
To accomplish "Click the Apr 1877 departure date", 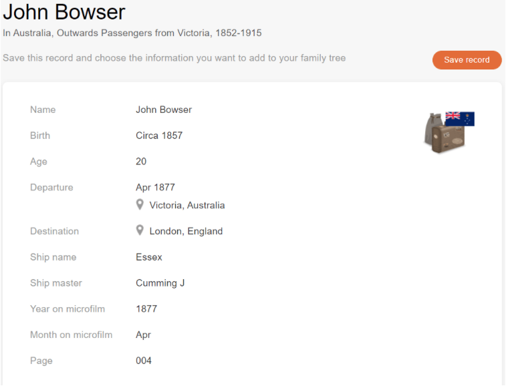I will pos(155,188).
